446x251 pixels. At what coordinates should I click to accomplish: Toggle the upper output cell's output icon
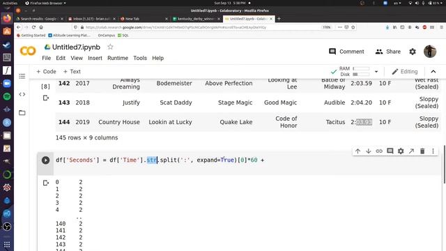(x=46, y=98)
